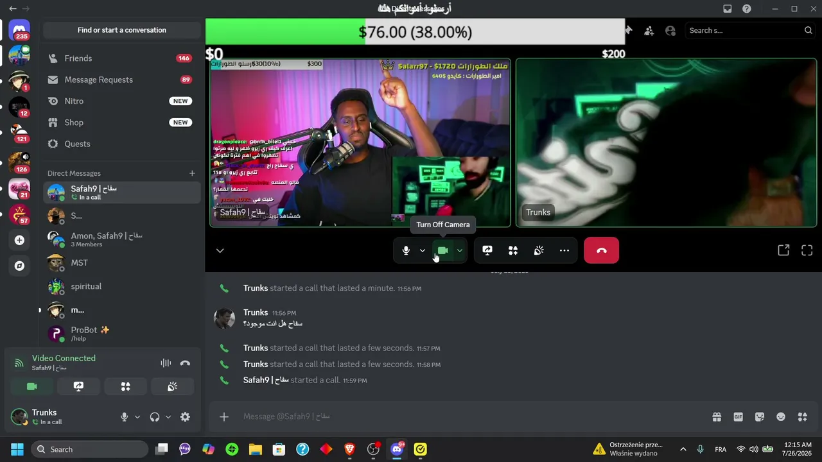Attach a file with the plus button
This screenshot has height=462, width=822.
pos(224,417)
